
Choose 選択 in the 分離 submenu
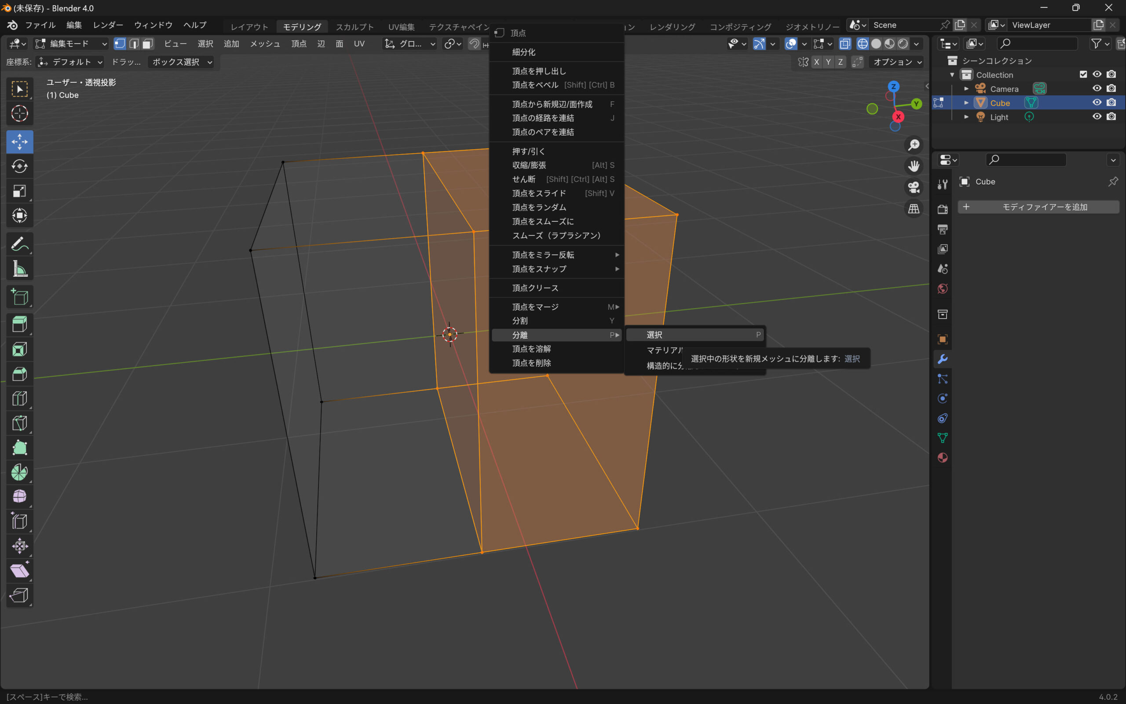point(654,335)
